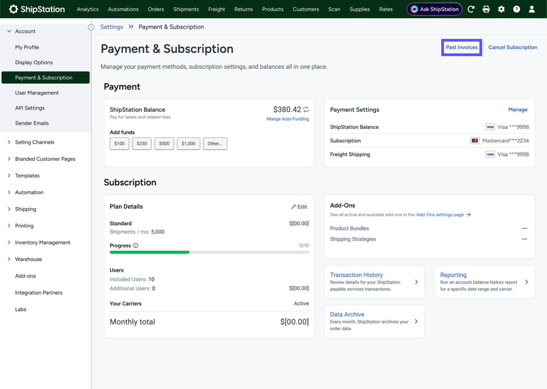This screenshot has height=389, width=547.
Task: Open Add-ons in sidebar
Action: pyautogui.click(x=26, y=276)
